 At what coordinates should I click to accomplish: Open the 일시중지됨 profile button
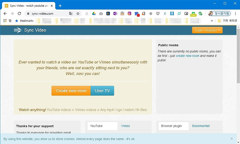pos(219,13)
